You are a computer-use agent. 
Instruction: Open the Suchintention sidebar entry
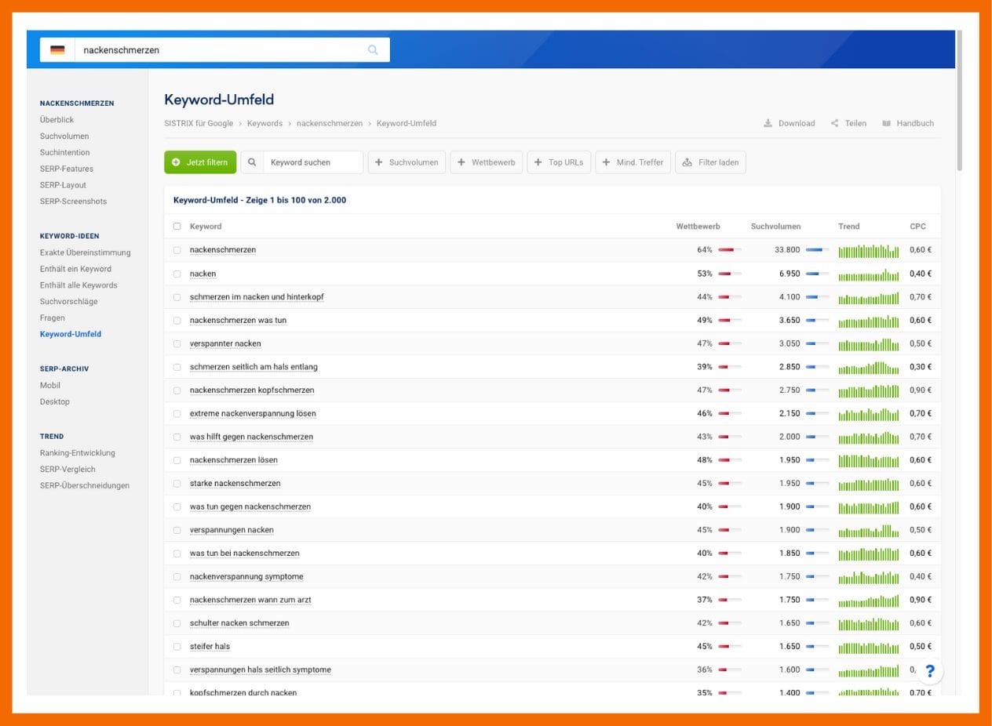click(x=64, y=152)
